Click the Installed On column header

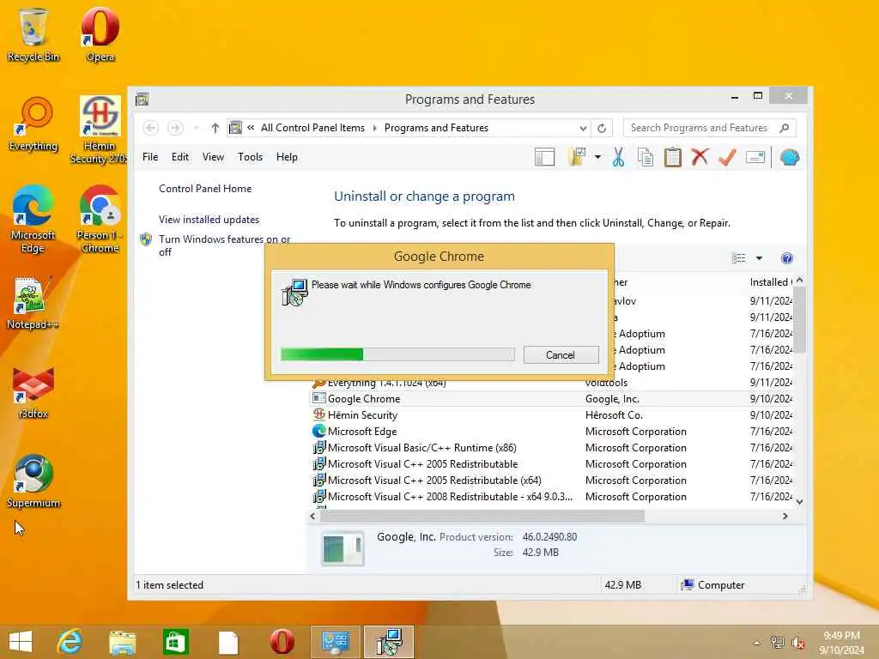(x=771, y=282)
